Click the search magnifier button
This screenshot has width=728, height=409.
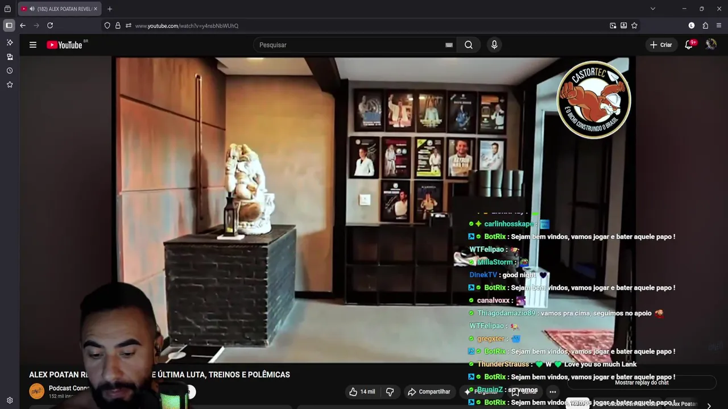(469, 45)
